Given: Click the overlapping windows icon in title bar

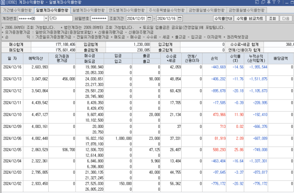Looking at the screenshot, I should pos(263,2).
